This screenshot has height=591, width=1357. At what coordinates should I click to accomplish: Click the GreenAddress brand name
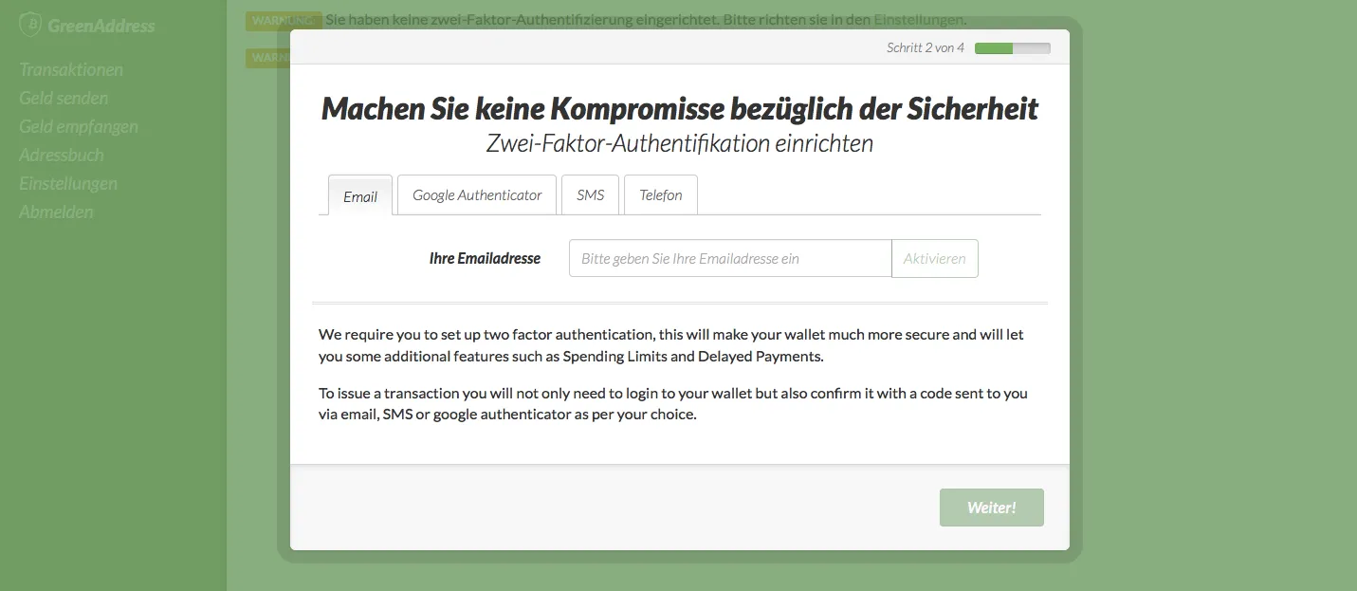pos(101,26)
